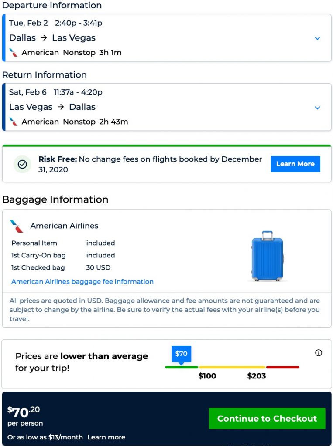
Task: Click the 1st Checked bag 30 USD row
Action: point(63,267)
